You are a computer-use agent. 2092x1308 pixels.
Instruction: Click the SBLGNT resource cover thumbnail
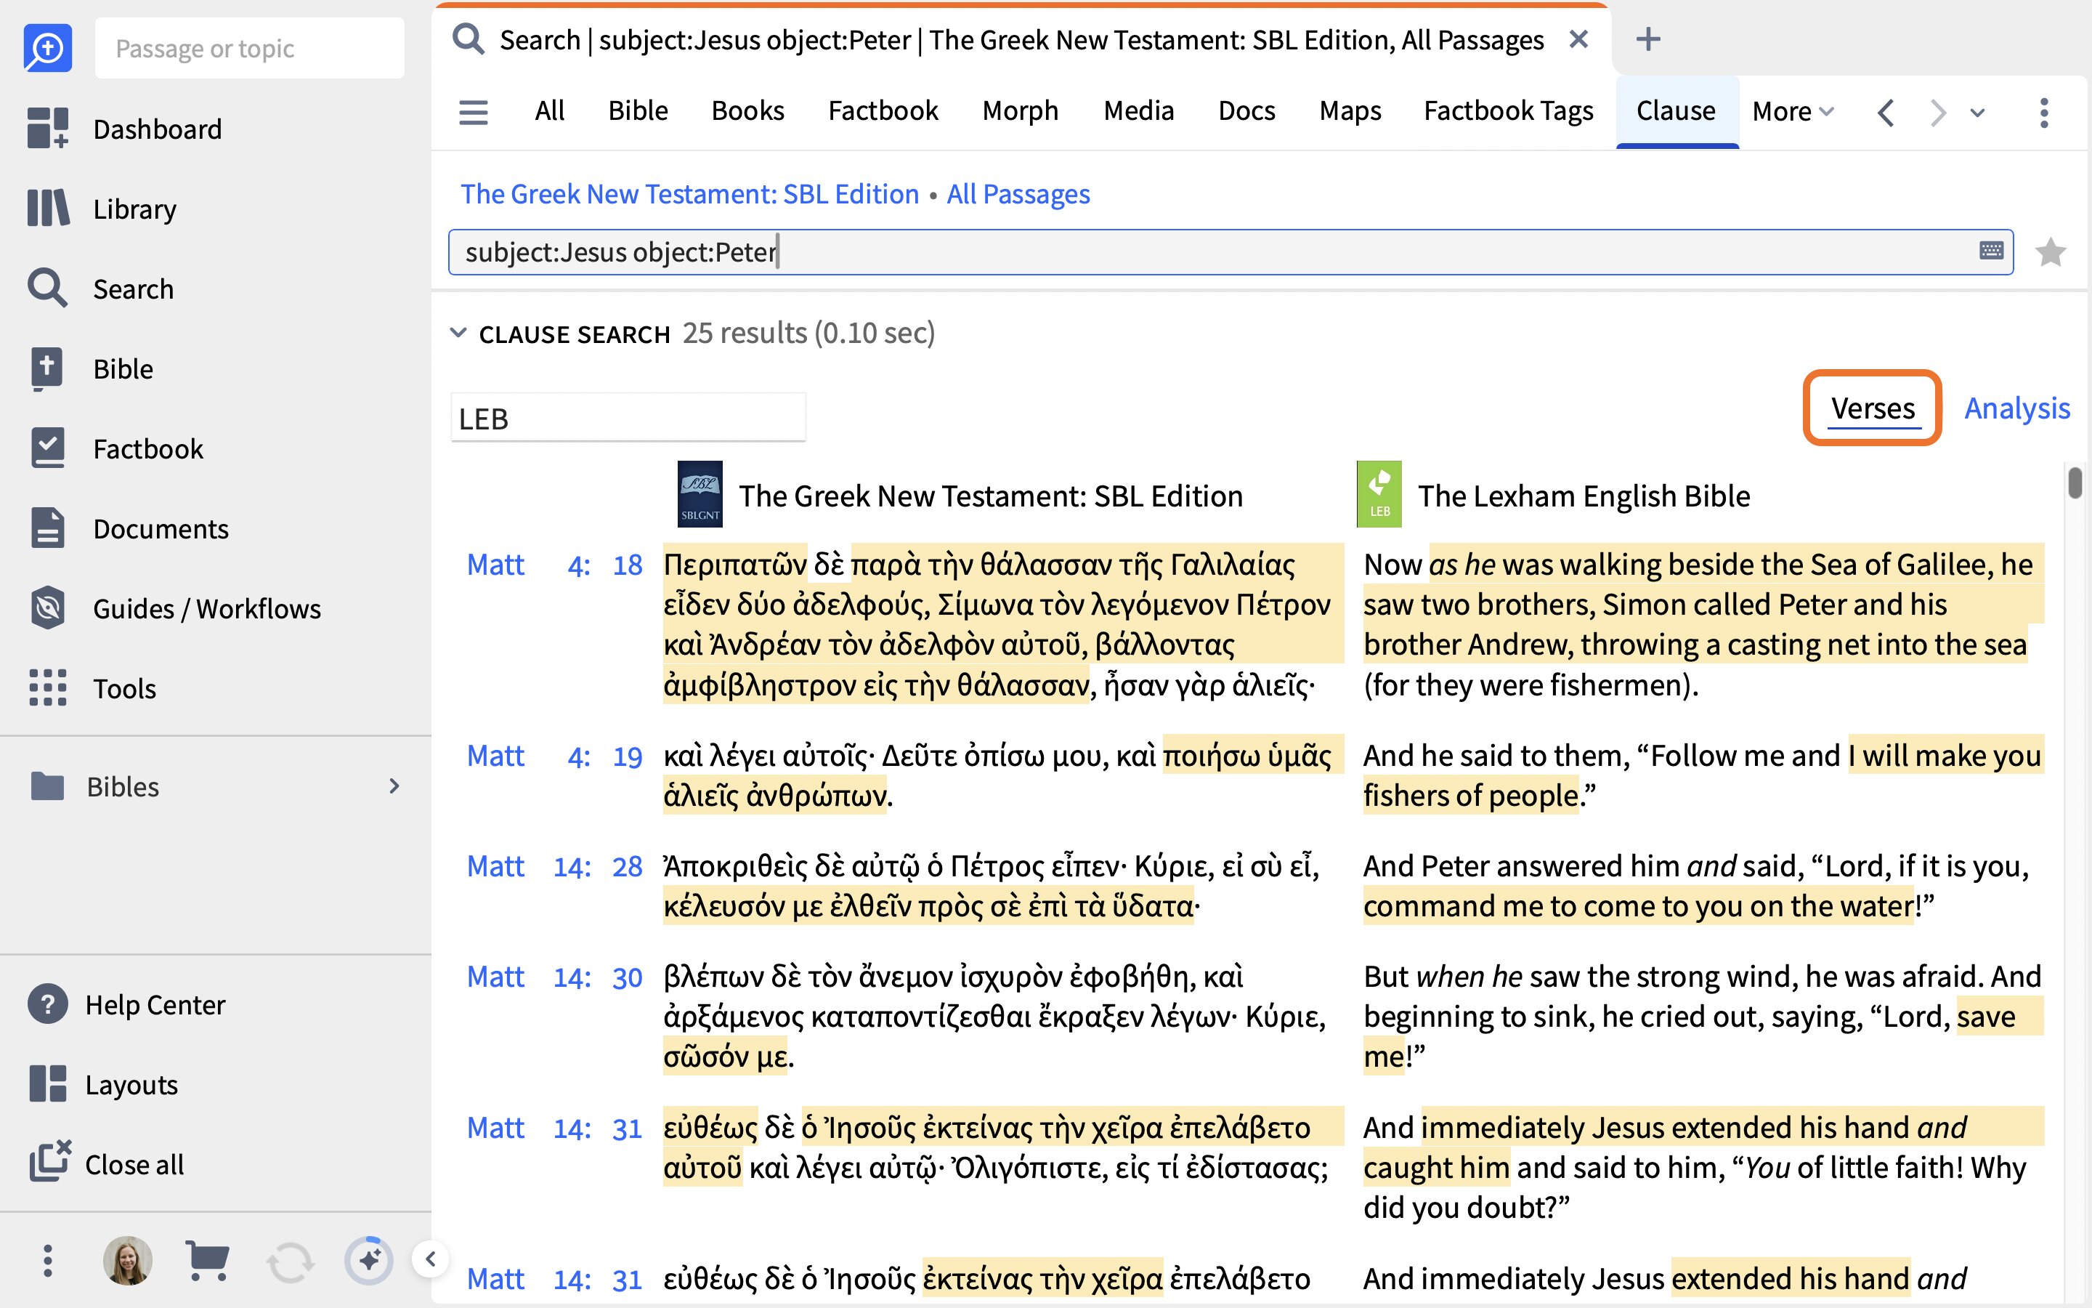700,494
